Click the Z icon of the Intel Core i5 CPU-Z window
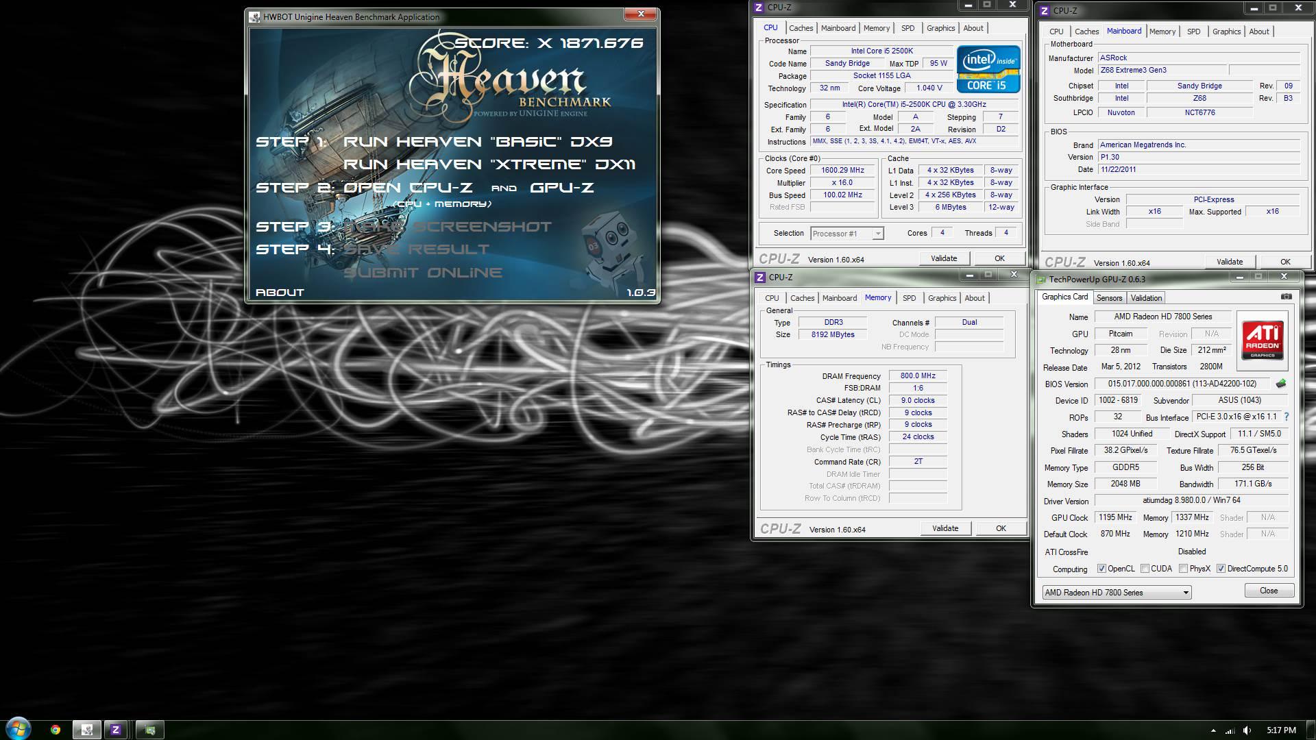Viewport: 1316px width, 740px height. coord(758,8)
